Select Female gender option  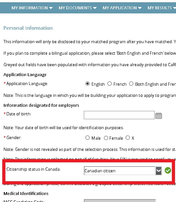click(x=106, y=138)
